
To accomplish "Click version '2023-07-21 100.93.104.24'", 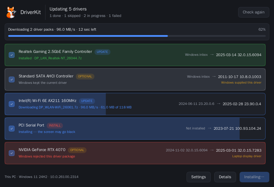I will coord(237,128).
